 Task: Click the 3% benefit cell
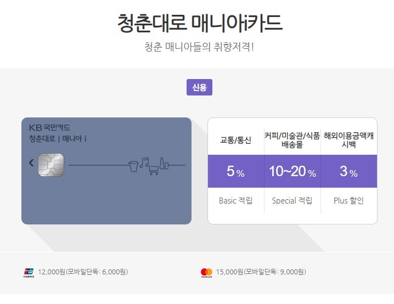click(x=349, y=171)
